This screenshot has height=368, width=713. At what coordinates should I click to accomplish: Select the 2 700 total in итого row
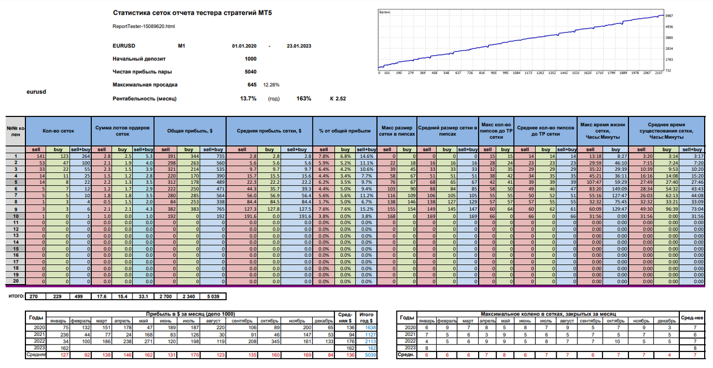click(x=167, y=297)
